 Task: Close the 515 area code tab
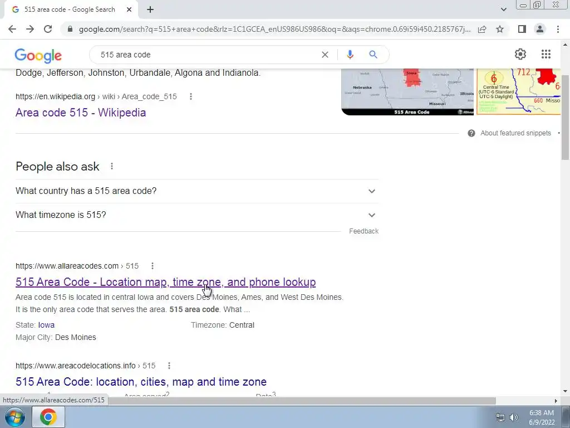[x=129, y=9]
